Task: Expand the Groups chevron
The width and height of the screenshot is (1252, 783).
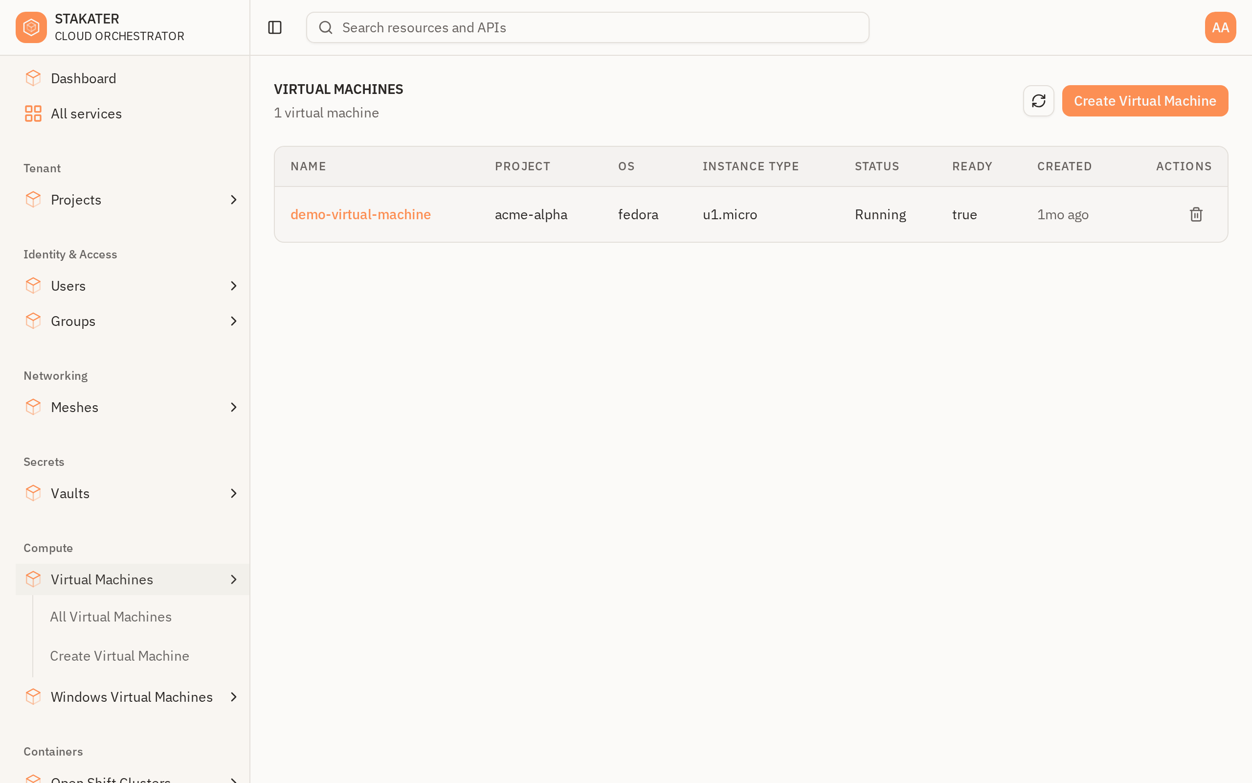Action: 233,321
